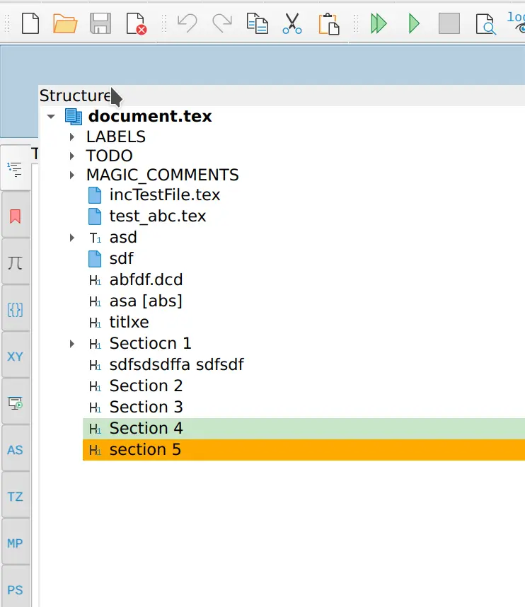The height and width of the screenshot is (607, 525).
Task: Click the Cut scissors icon
Action: 292,23
